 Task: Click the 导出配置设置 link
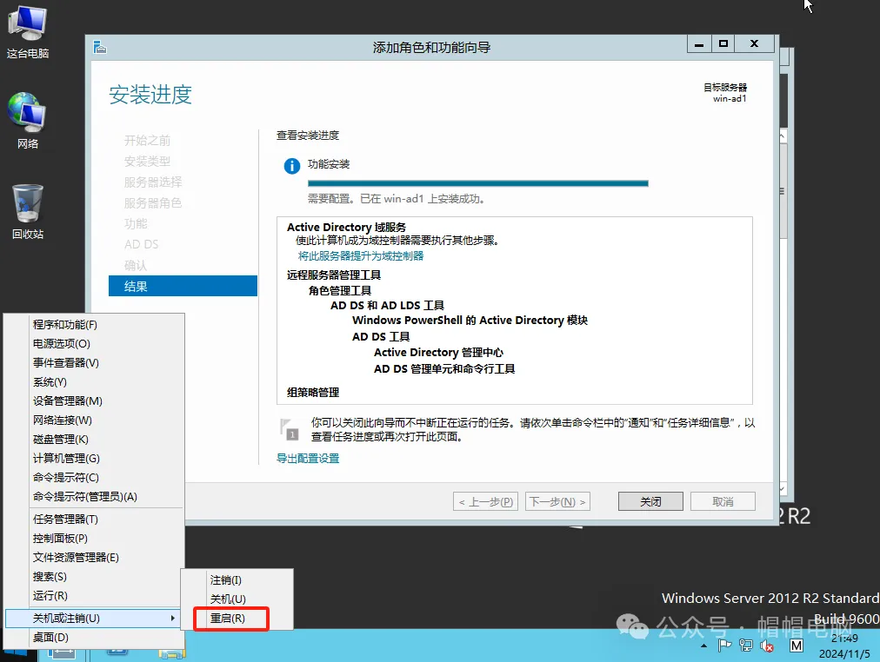(x=308, y=459)
